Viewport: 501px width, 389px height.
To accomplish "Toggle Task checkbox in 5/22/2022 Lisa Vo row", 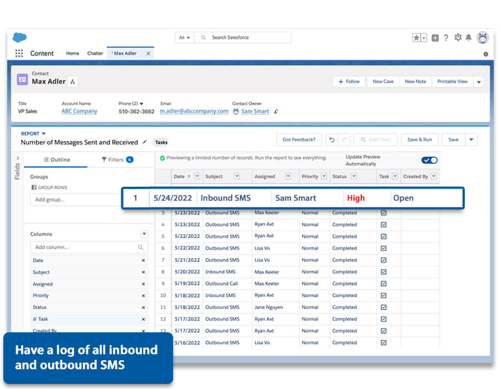I will coord(384,248).
